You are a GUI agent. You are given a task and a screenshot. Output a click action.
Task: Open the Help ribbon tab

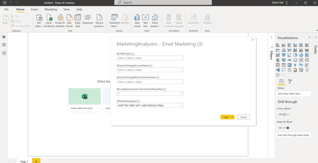(79, 9)
